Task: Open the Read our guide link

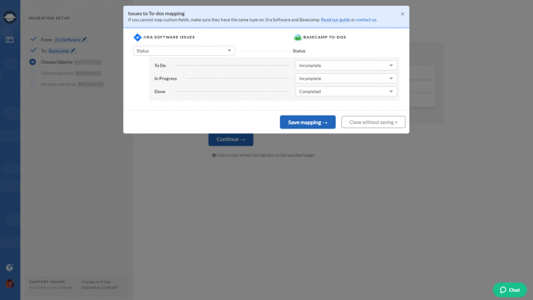Action: point(335,20)
